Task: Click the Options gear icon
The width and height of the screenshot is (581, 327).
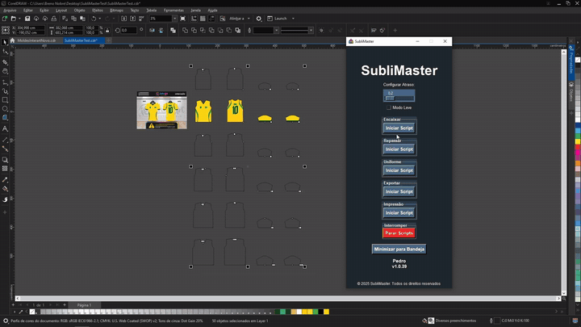Action: click(259, 19)
